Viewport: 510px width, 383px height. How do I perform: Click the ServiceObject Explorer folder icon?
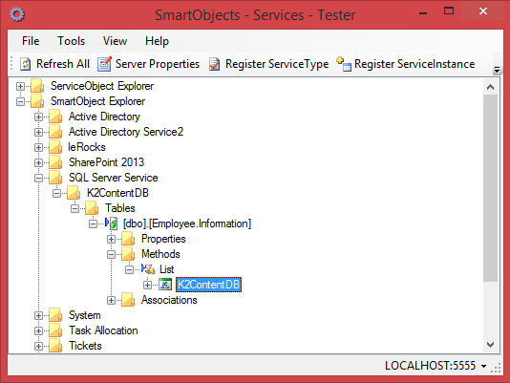point(37,86)
